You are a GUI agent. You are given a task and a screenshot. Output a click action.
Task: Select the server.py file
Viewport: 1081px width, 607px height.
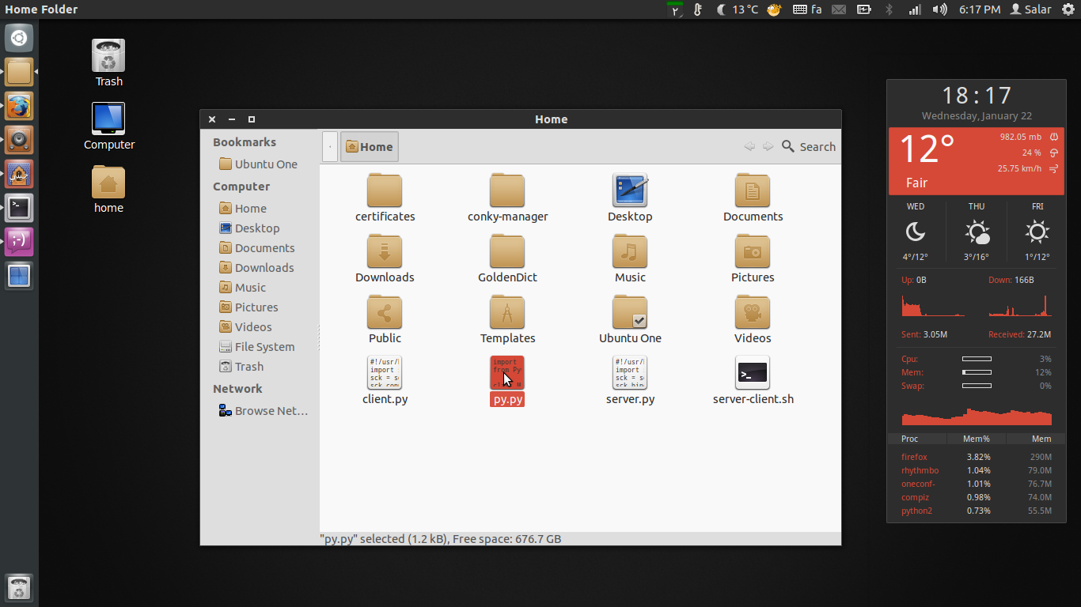pos(630,373)
